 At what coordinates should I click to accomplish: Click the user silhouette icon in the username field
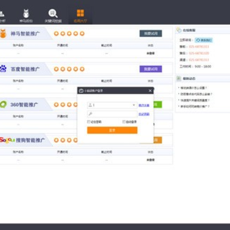coord(90,105)
